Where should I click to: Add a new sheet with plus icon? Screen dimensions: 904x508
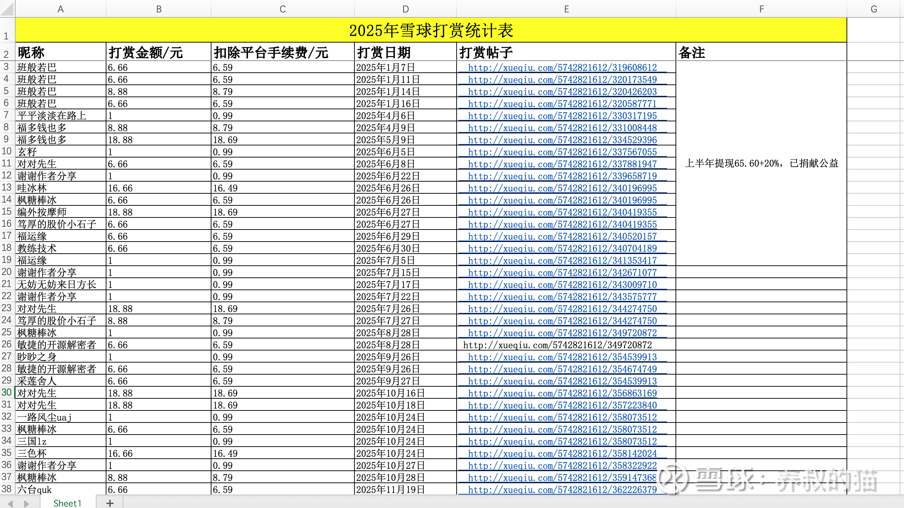coord(110,503)
